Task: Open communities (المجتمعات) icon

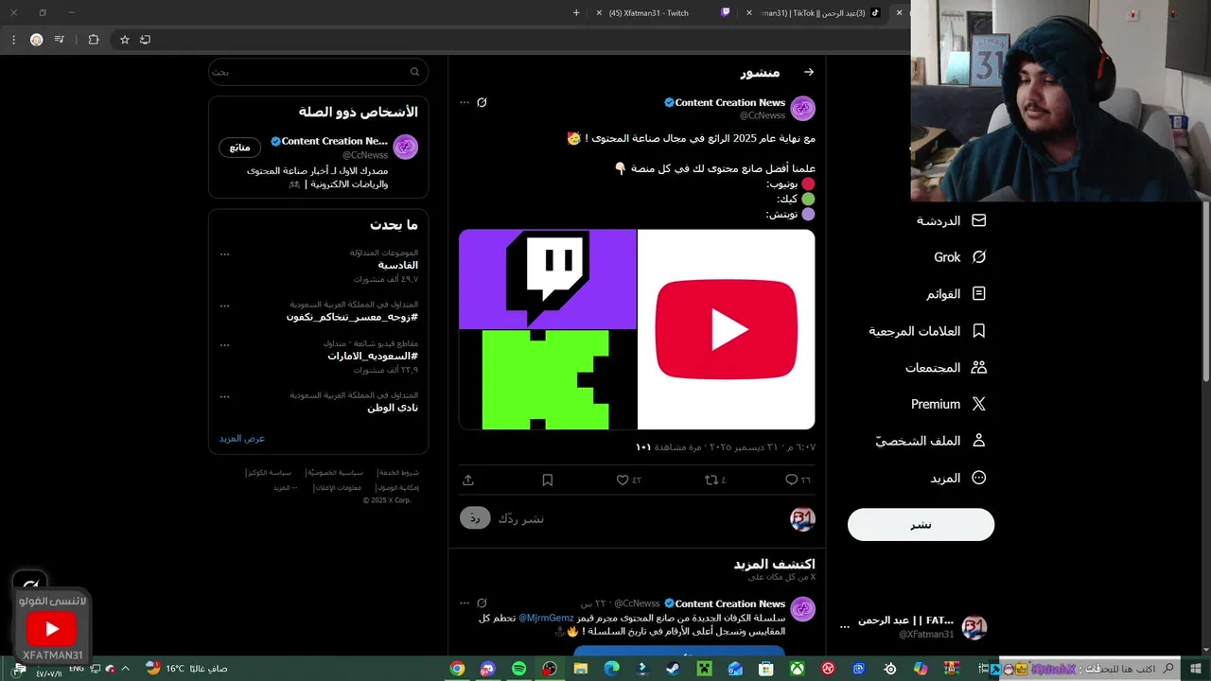Action: pos(979,367)
